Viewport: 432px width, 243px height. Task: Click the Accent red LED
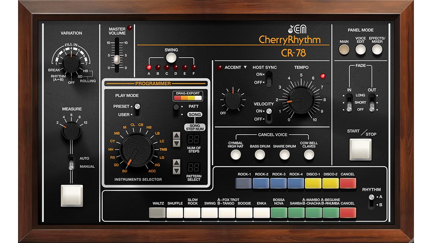pos(219,67)
